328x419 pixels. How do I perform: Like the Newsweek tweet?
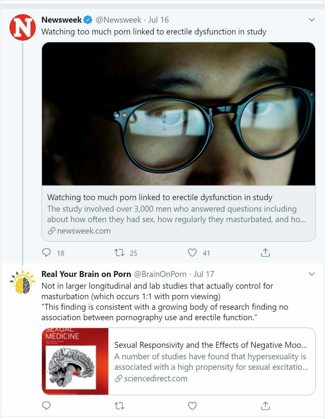tap(192, 253)
